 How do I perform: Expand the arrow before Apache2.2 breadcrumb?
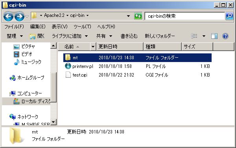click(41, 16)
